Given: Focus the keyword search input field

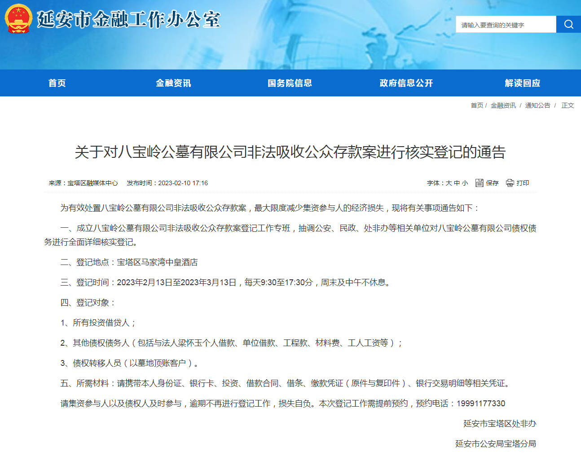Looking at the screenshot, I should (x=506, y=25).
